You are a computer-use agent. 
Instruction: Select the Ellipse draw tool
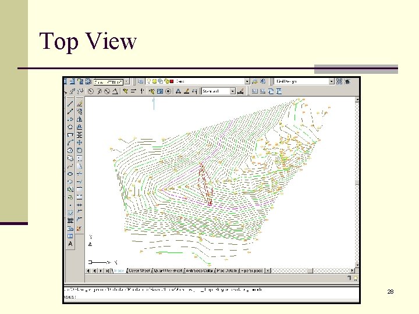70,174
